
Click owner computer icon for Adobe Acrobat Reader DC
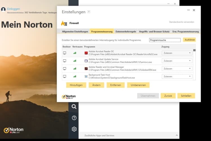pos(65,53)
